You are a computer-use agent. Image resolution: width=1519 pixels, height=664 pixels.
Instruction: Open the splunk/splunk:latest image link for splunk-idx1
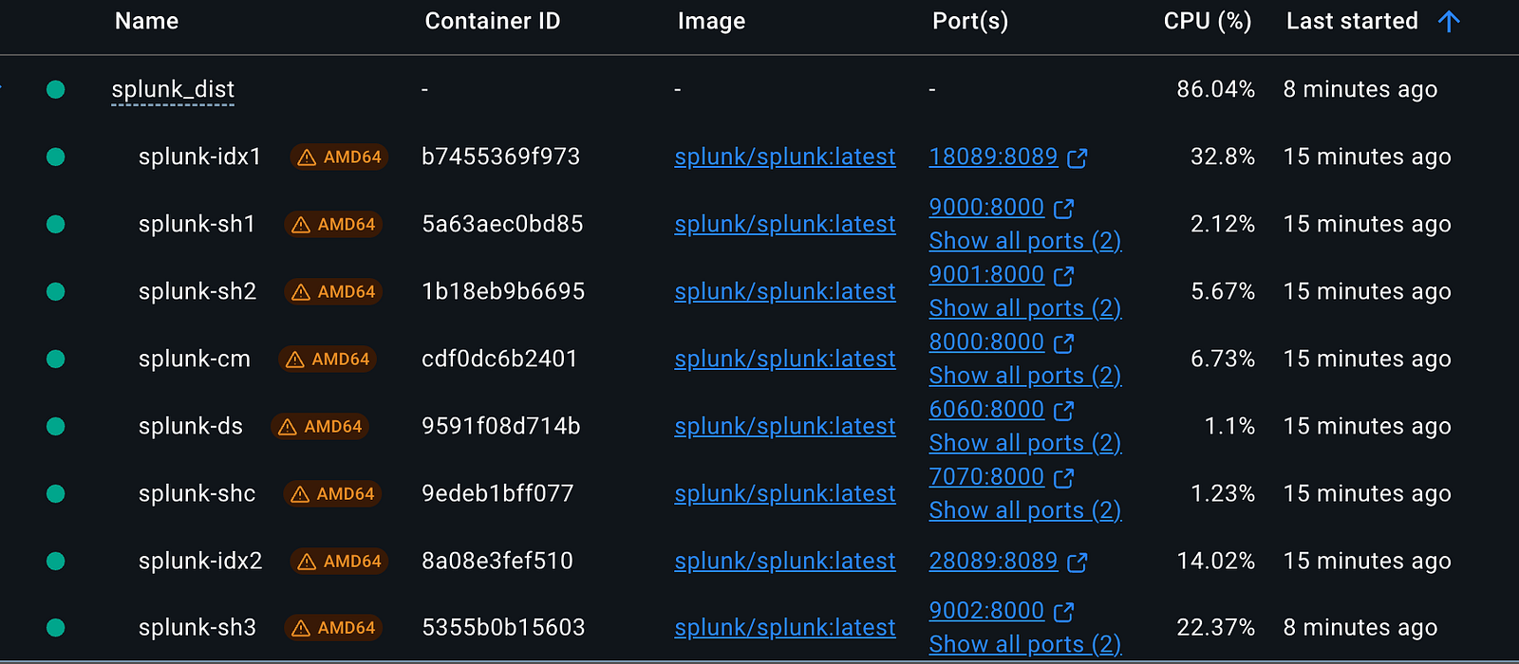pyautogui.click(x=784, y=157)
